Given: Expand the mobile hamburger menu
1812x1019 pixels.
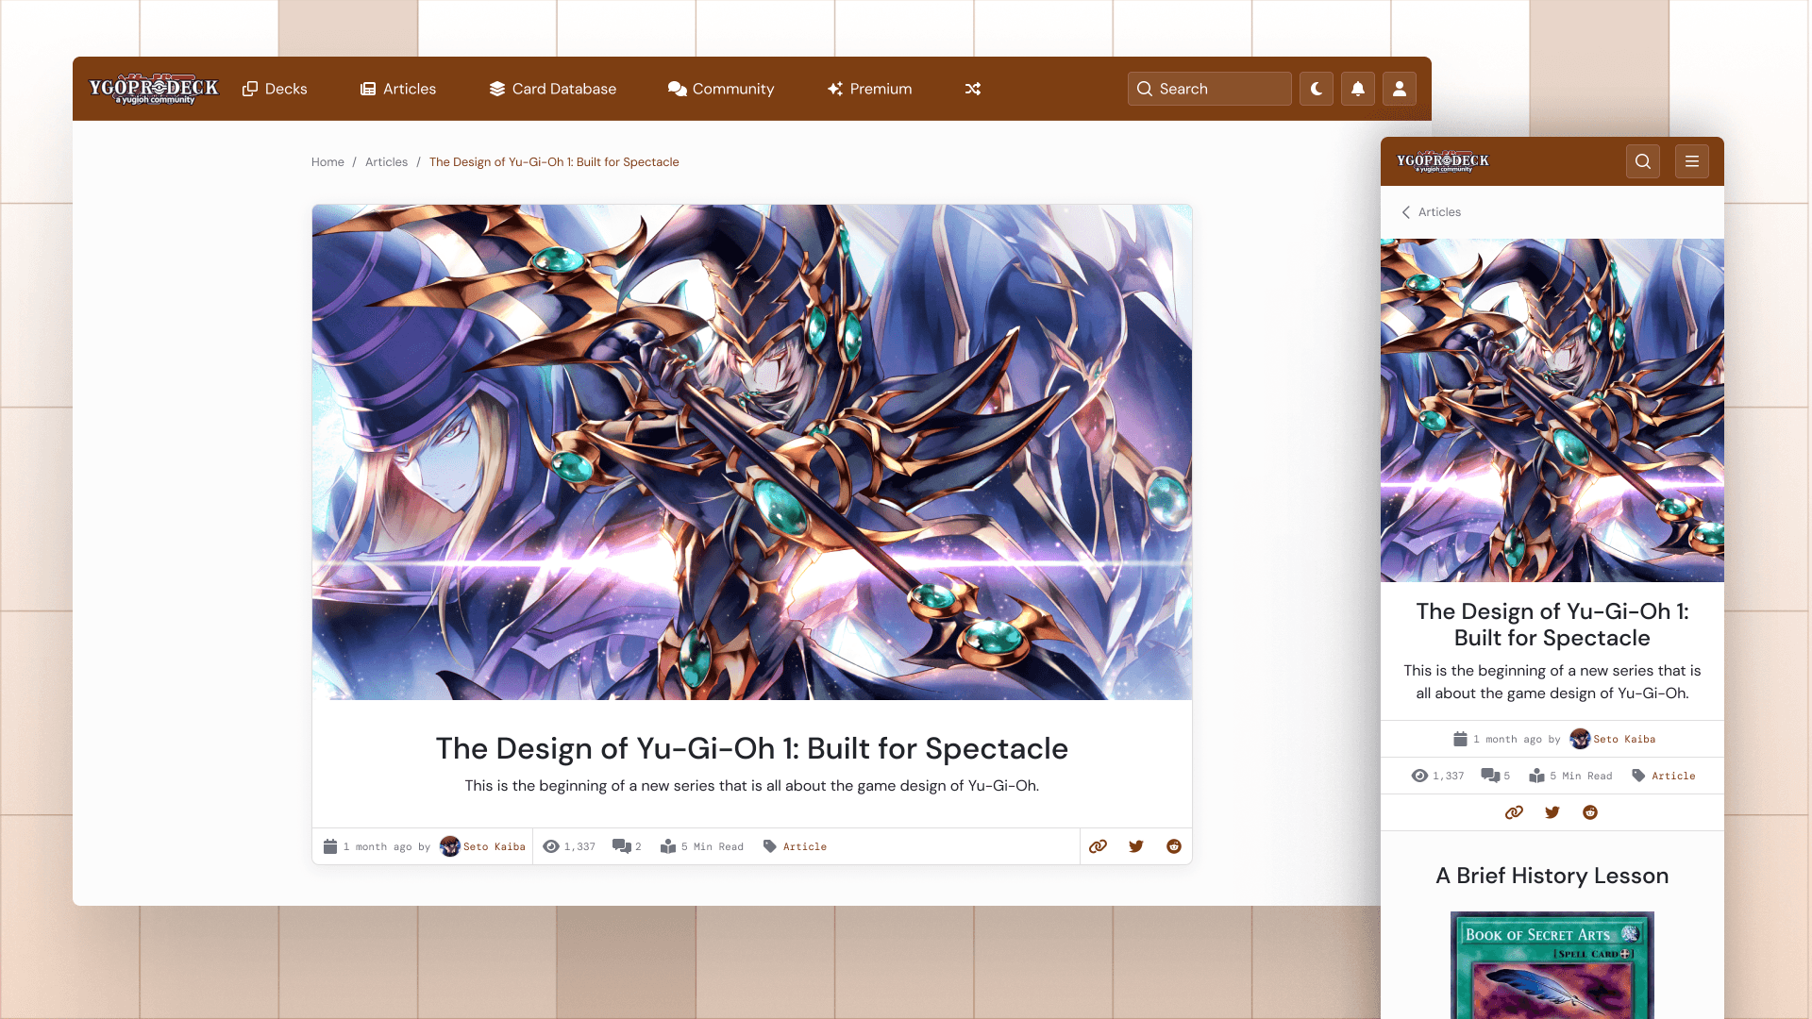Looking at the screenshot, I should coord(1692,161).
